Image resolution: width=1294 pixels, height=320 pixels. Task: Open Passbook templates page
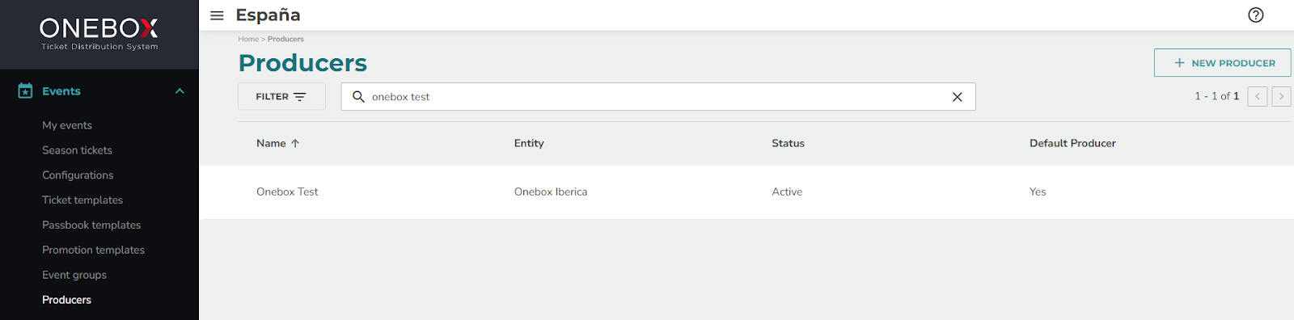point(91,225)
